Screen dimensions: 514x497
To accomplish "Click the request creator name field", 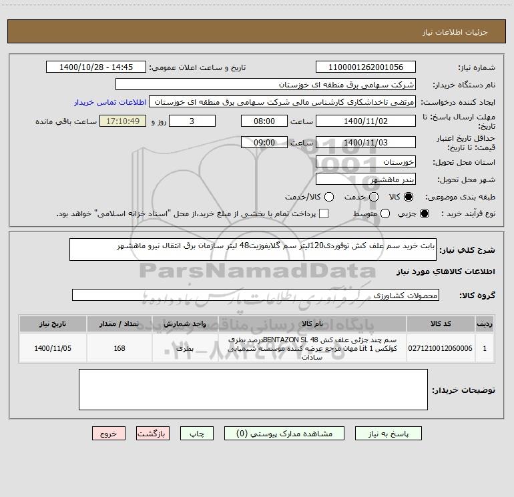I will pyautogui.click(x=282, y=102).
